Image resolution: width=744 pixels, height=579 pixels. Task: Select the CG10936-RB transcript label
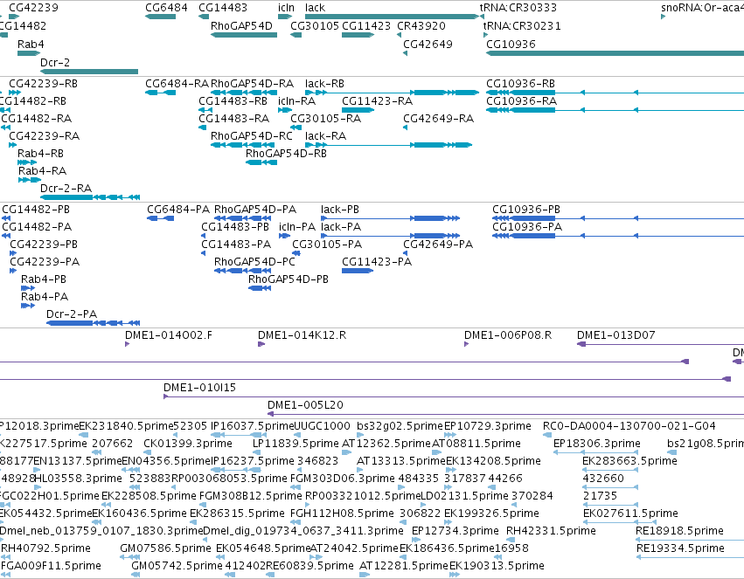pos(520,84)
